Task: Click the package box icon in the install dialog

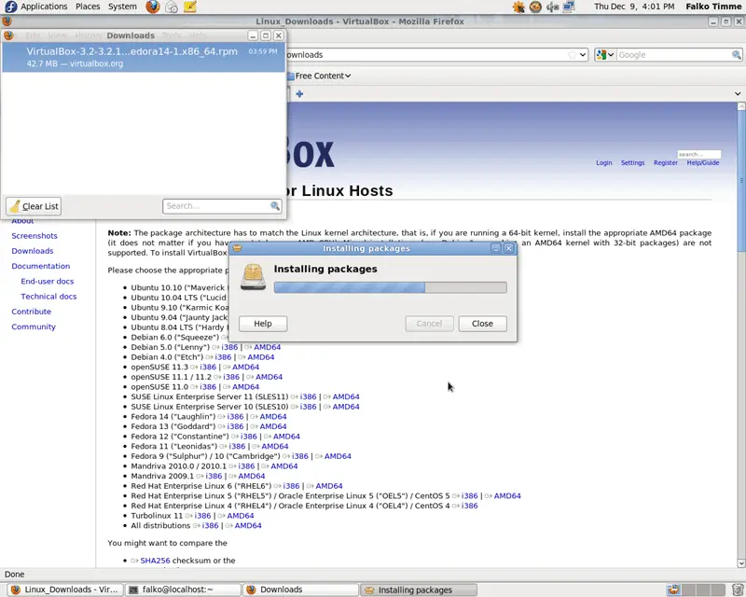Action: (x=253, y=277)
